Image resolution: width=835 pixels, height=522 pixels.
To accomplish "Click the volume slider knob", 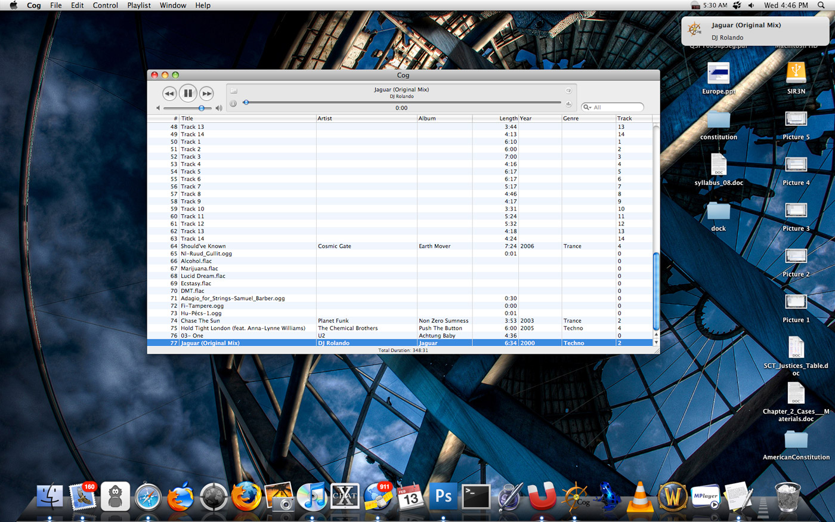I will pos(202,108).
